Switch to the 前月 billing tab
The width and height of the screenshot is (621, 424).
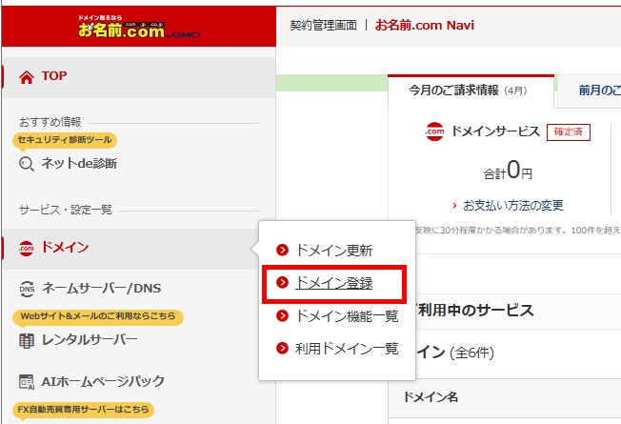pyautogui.click(x=590, y=91)
